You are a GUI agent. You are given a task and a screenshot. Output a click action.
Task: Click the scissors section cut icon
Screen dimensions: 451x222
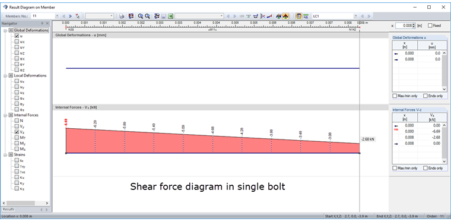262,16
